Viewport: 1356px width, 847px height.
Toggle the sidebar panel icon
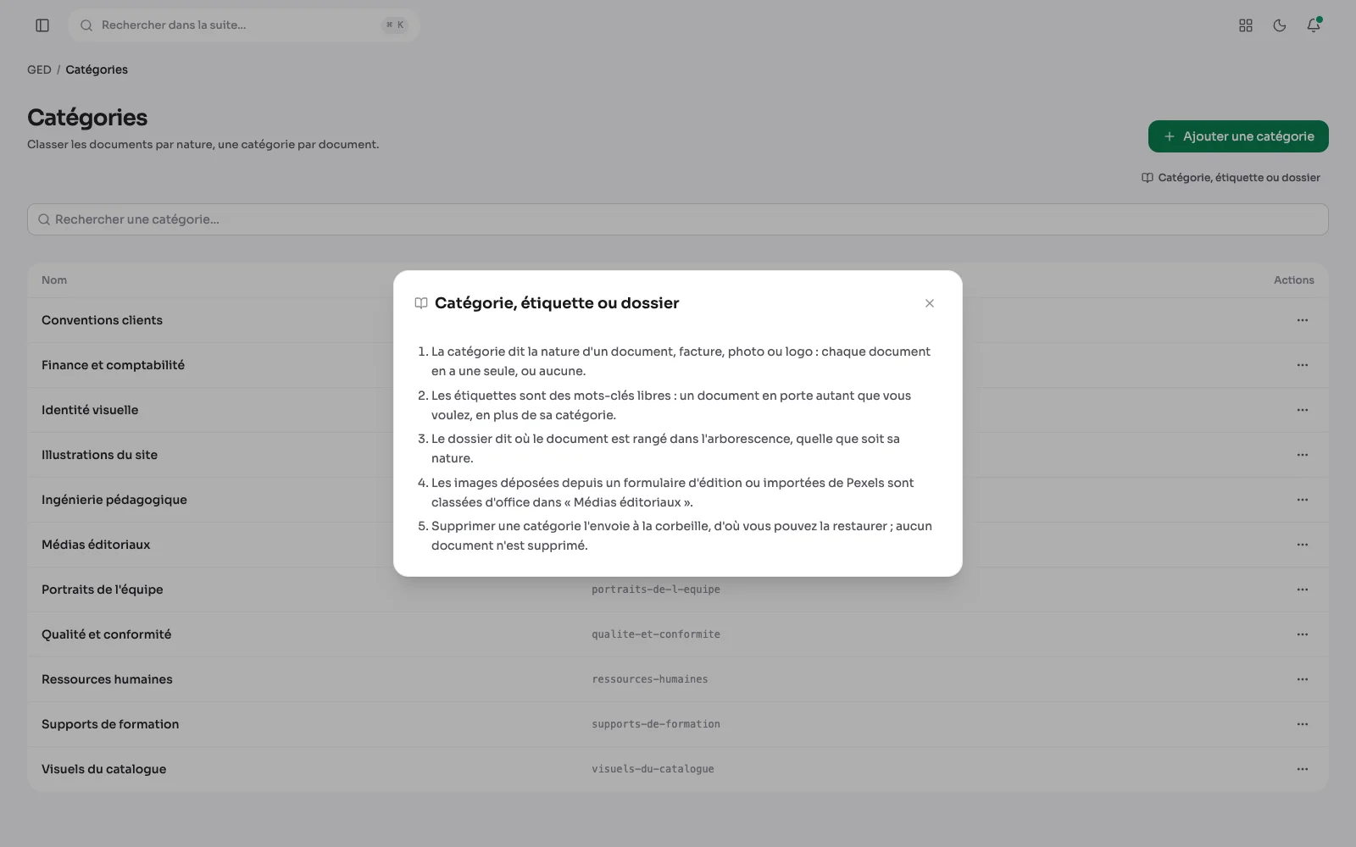click(42, 25)
